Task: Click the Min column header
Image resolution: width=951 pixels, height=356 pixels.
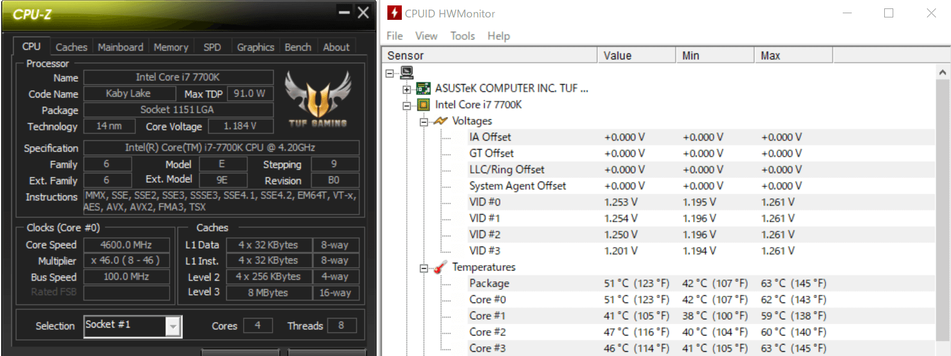Action: pos(715,55)
